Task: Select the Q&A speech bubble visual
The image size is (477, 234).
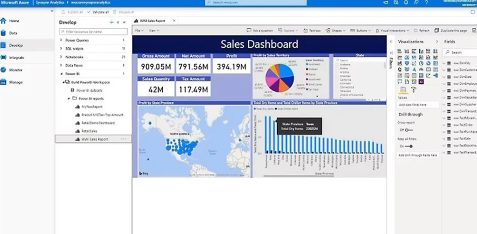Action: [x=400, y=82]
